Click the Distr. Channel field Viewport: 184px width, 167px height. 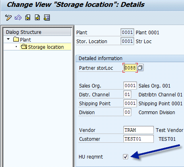(x=127, y=94)
